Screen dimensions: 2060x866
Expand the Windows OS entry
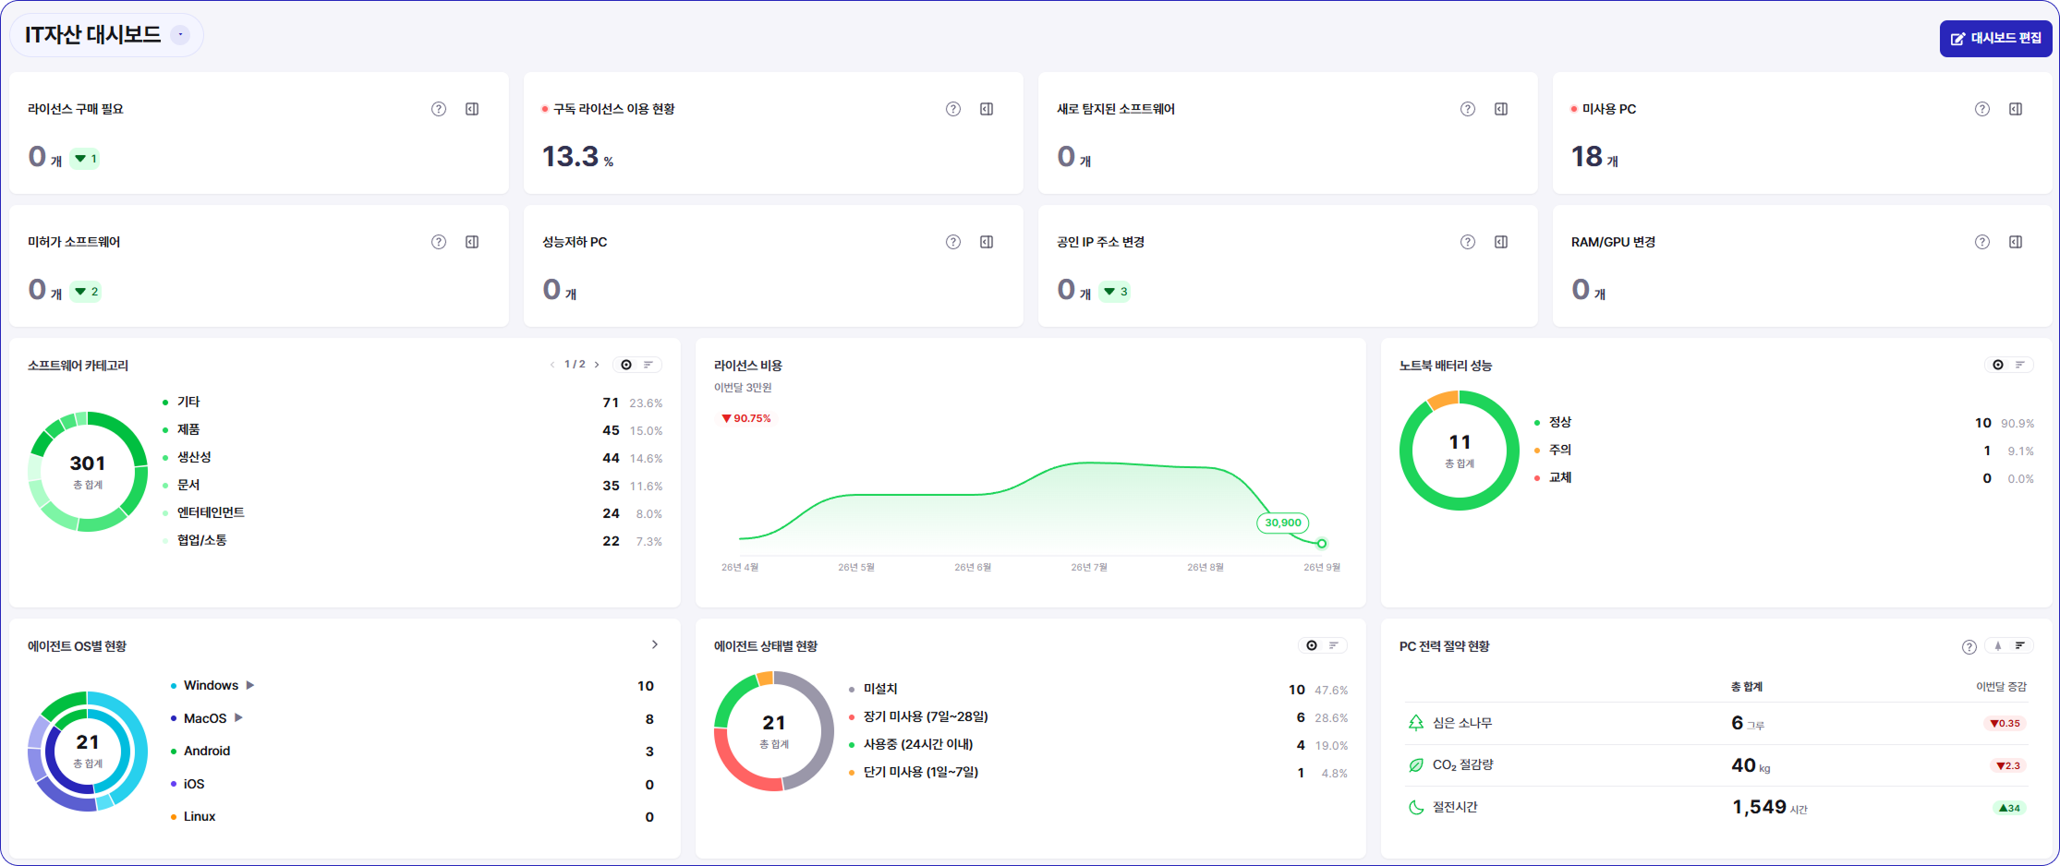tap(250, 685)
